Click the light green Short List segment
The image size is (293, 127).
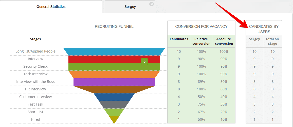114,112
